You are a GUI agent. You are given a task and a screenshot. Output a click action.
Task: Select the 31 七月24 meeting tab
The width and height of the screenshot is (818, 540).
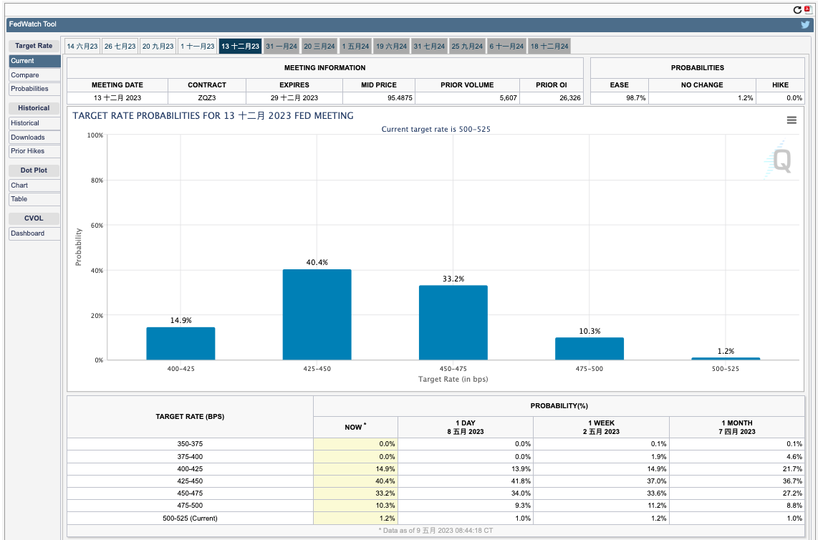click(x=429, y=47)
